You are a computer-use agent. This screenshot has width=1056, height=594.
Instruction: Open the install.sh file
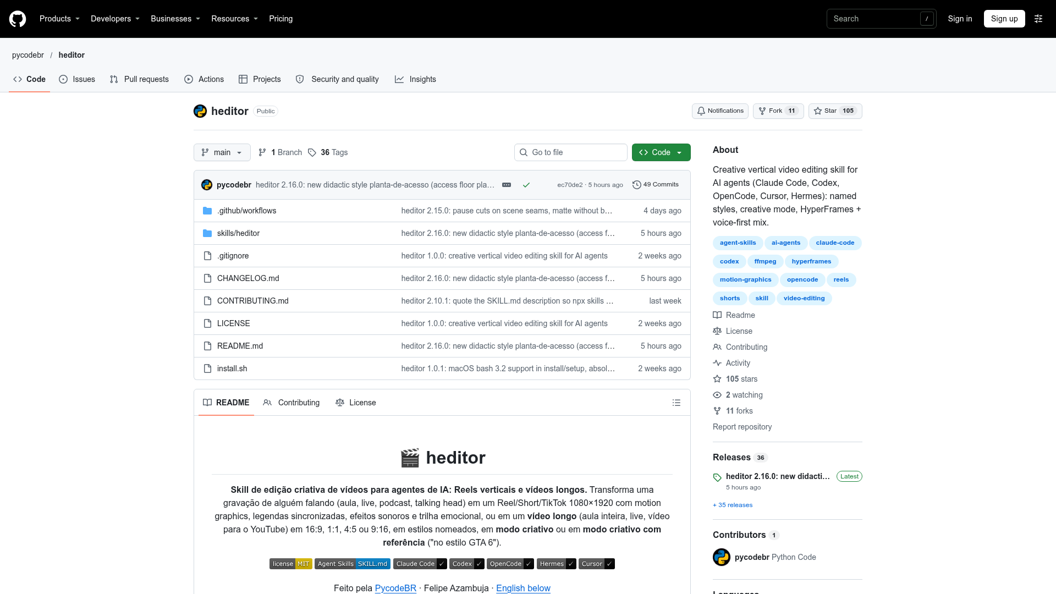pyautogui.click(x=232, y=369)
